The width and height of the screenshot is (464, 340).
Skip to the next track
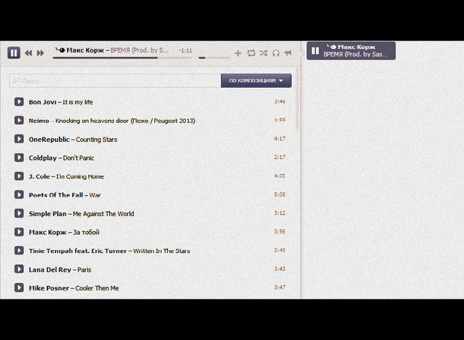point(41,53)
